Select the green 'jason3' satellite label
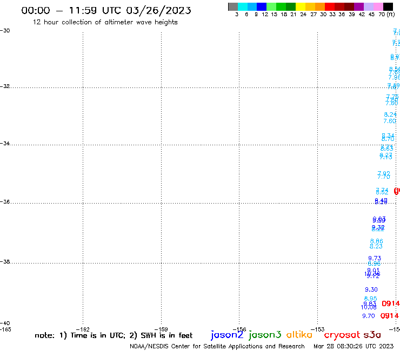Viewport: 400px width, 351px height. tap(265, 335)
